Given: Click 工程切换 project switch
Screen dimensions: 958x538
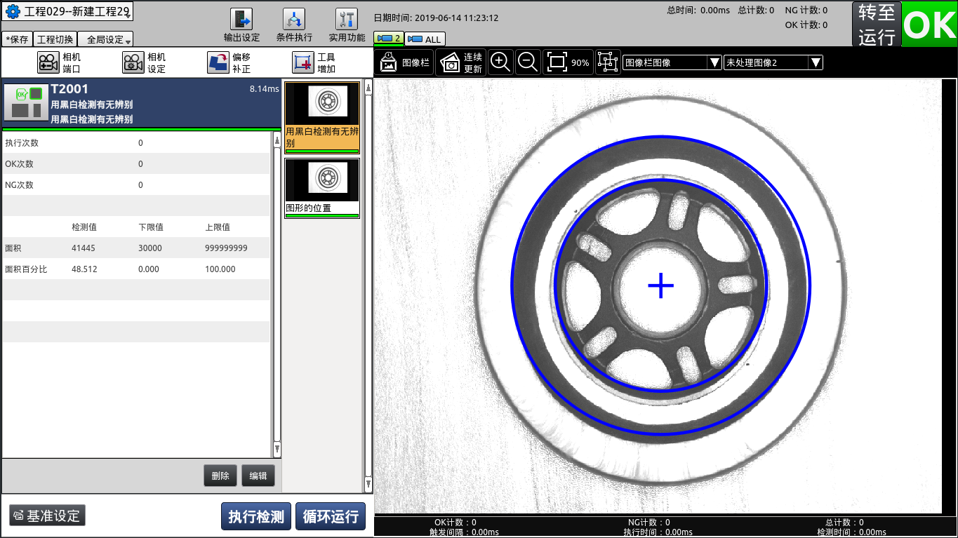Looking at the screenshot, I should click(55, 39).
